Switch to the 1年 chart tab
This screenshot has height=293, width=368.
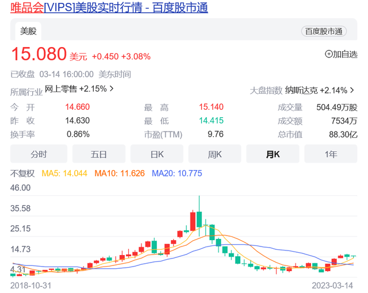coord(331,154)
